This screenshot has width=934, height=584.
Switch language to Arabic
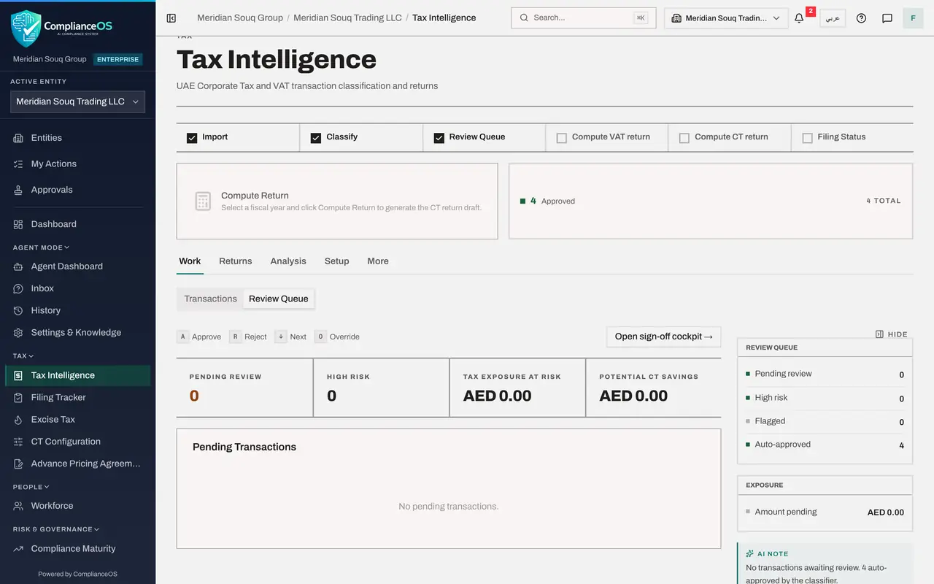pyautogui.click(x=833, y=18)
